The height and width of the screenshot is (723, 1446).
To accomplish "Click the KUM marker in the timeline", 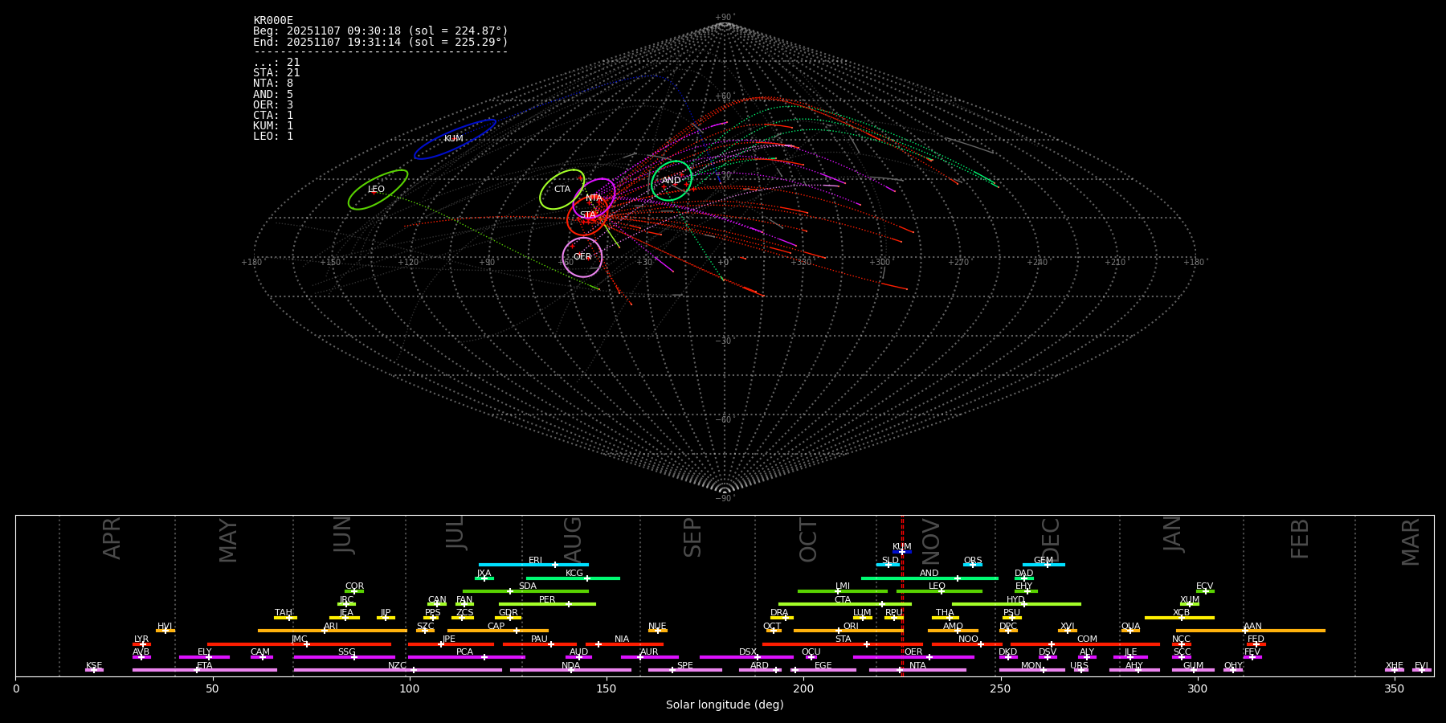I will [x=902, y=551].
